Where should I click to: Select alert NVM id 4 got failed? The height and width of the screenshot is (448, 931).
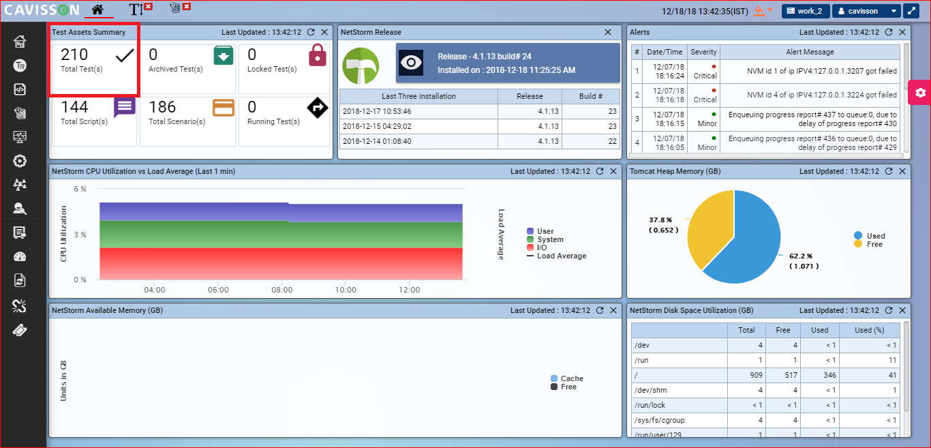coord(765,95)
